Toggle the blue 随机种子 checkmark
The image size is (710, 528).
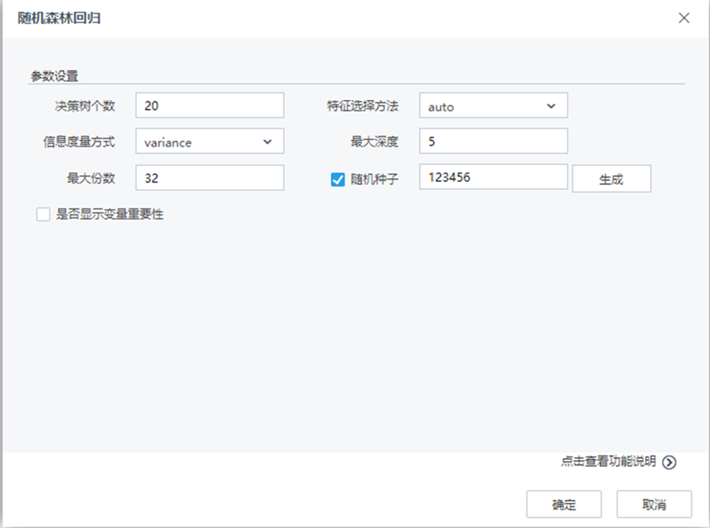click(336, 179)
